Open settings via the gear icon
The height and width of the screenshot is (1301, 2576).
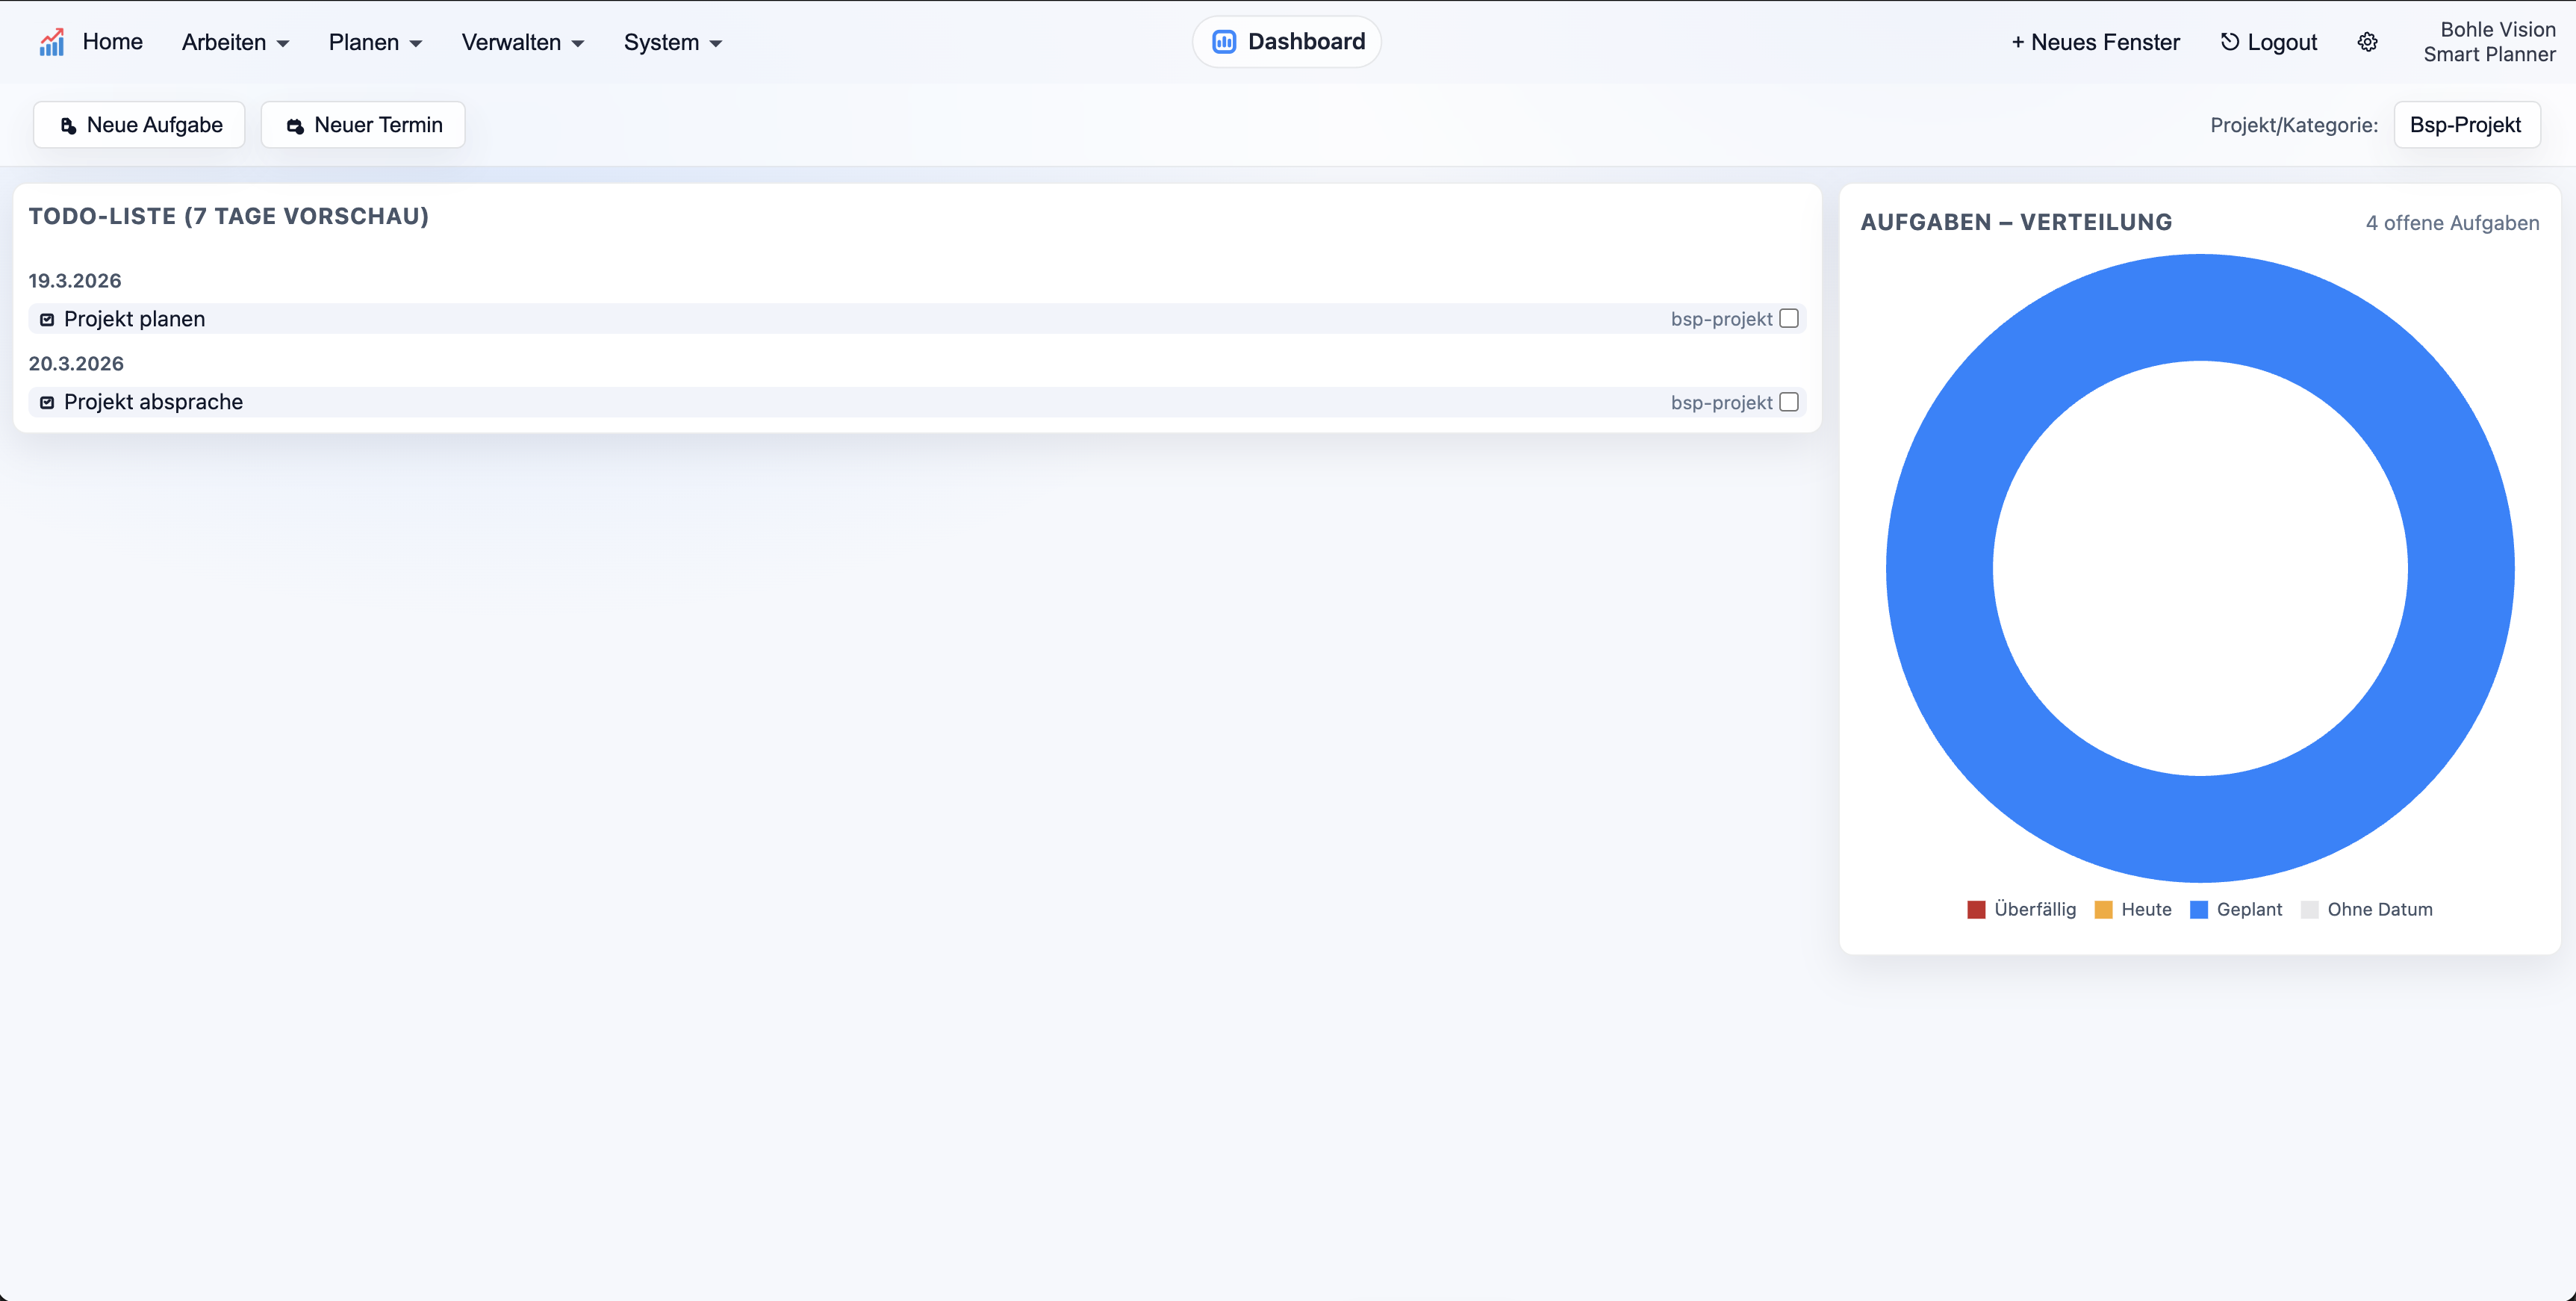tap(2367, 42)
